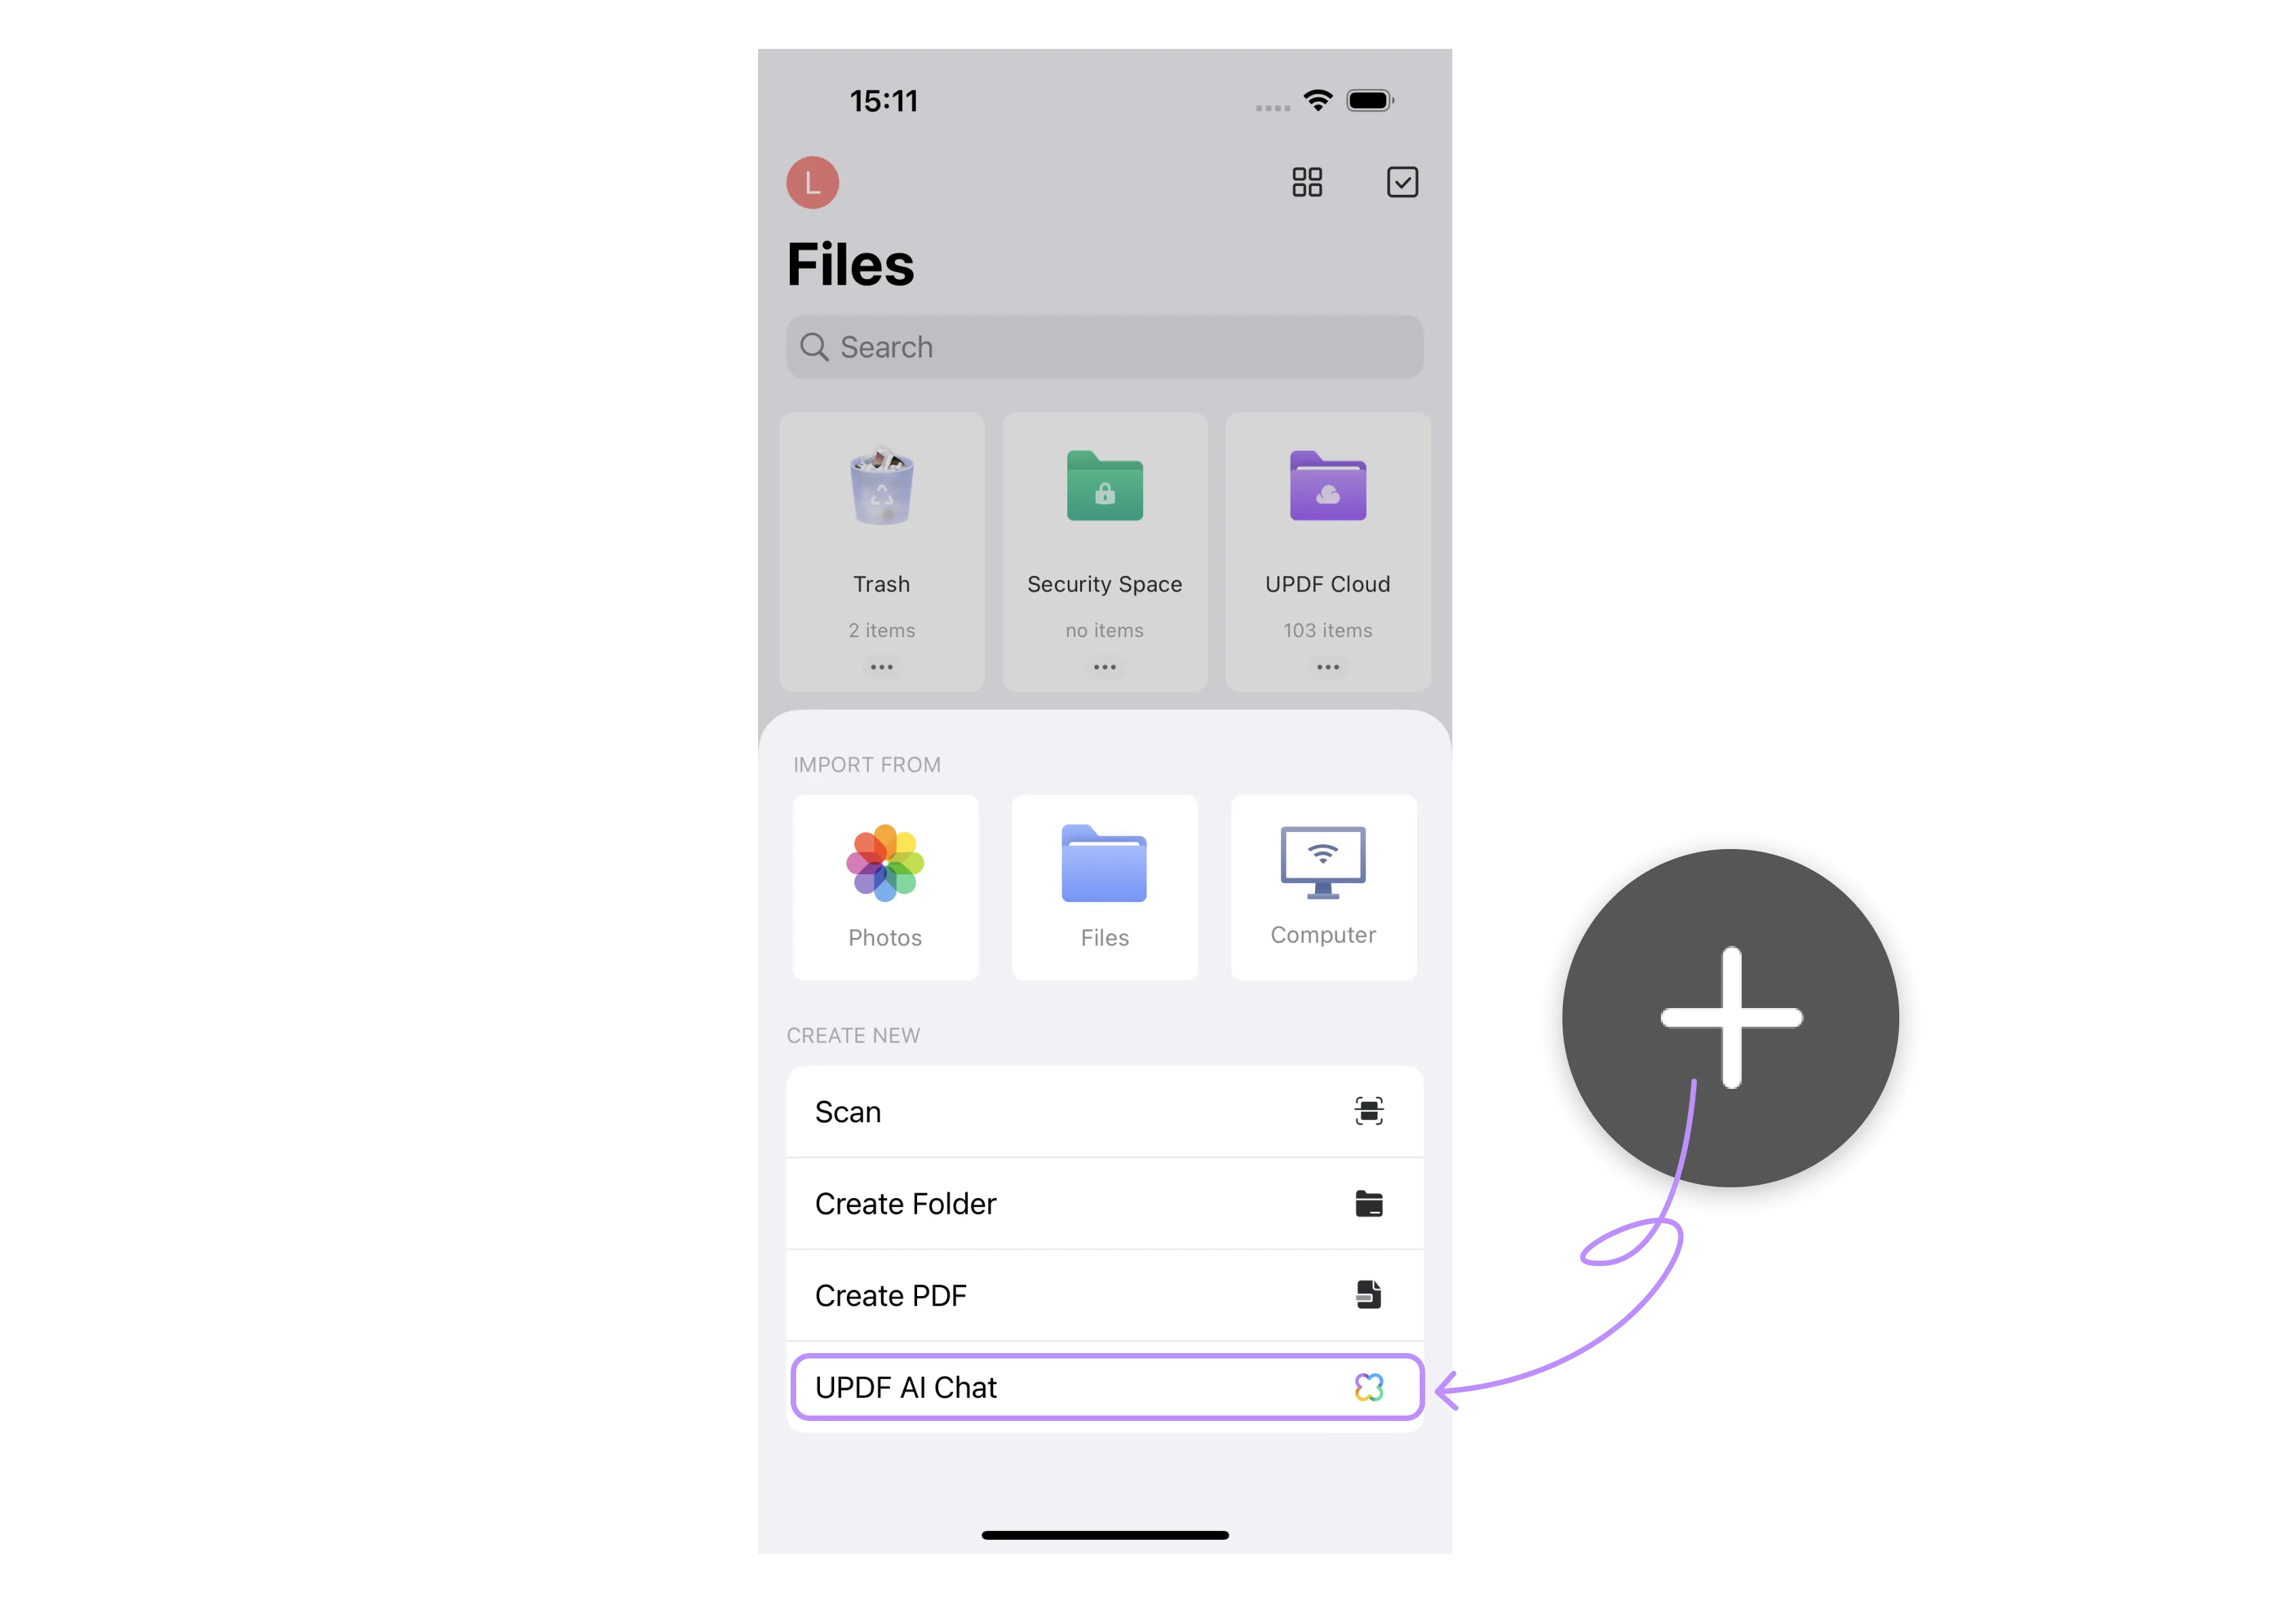2296x1603 pixels.
Task: View status bar WiFi indicator
Action: point(1321,98)
